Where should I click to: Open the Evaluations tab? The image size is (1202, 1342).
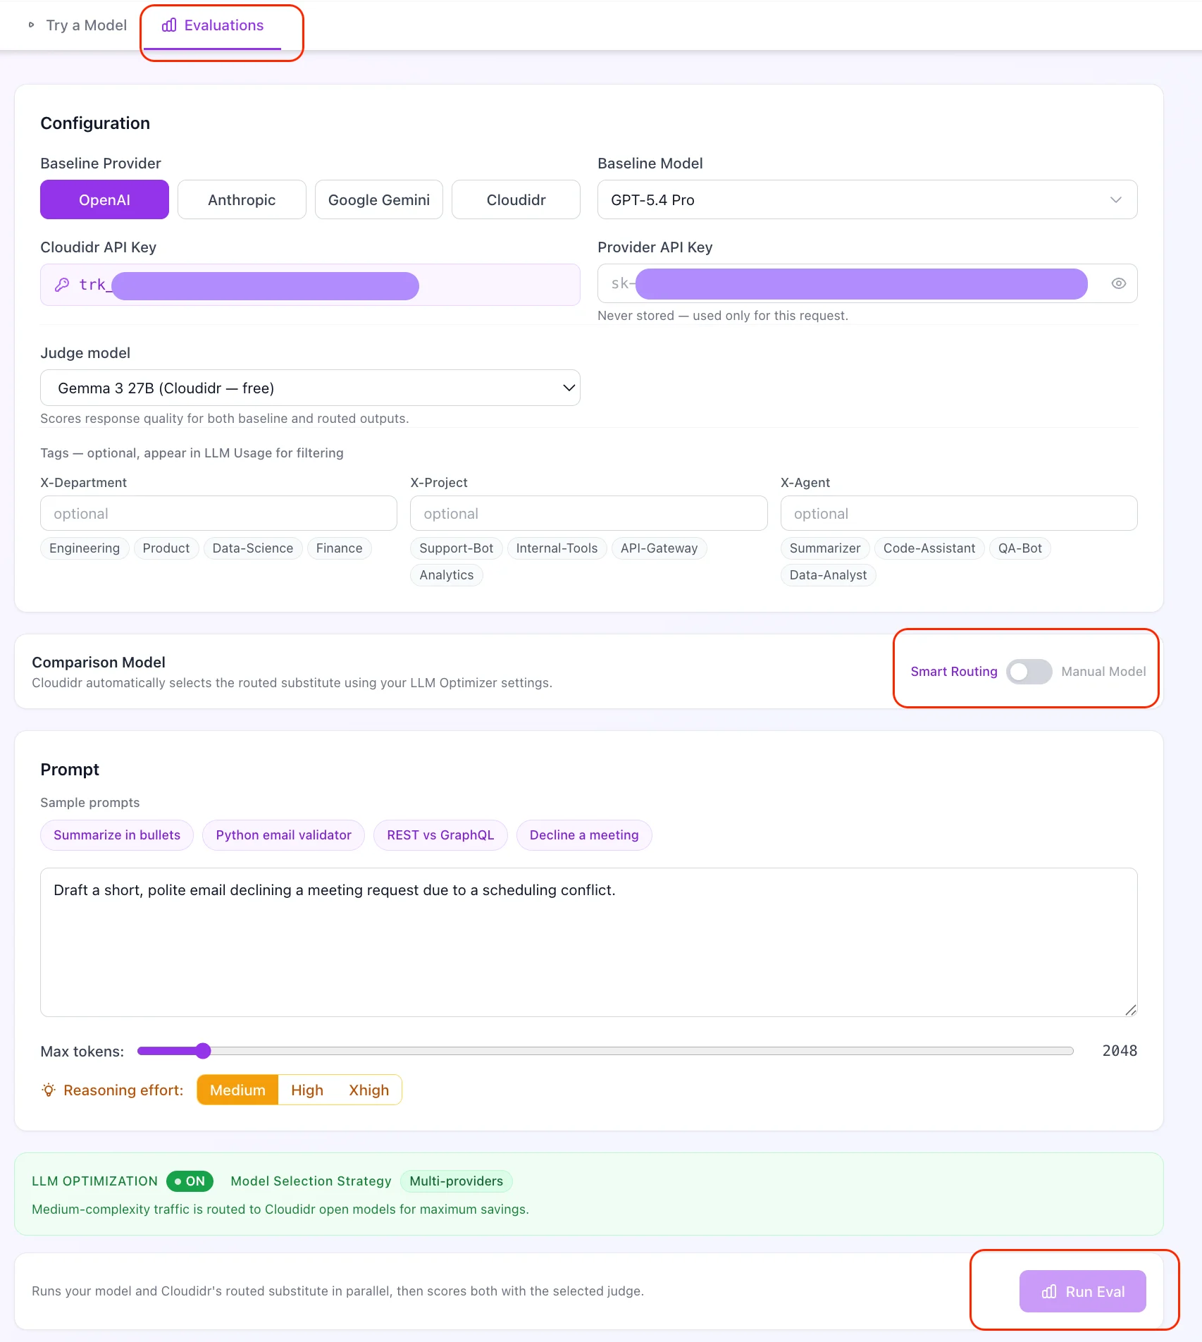213,25
